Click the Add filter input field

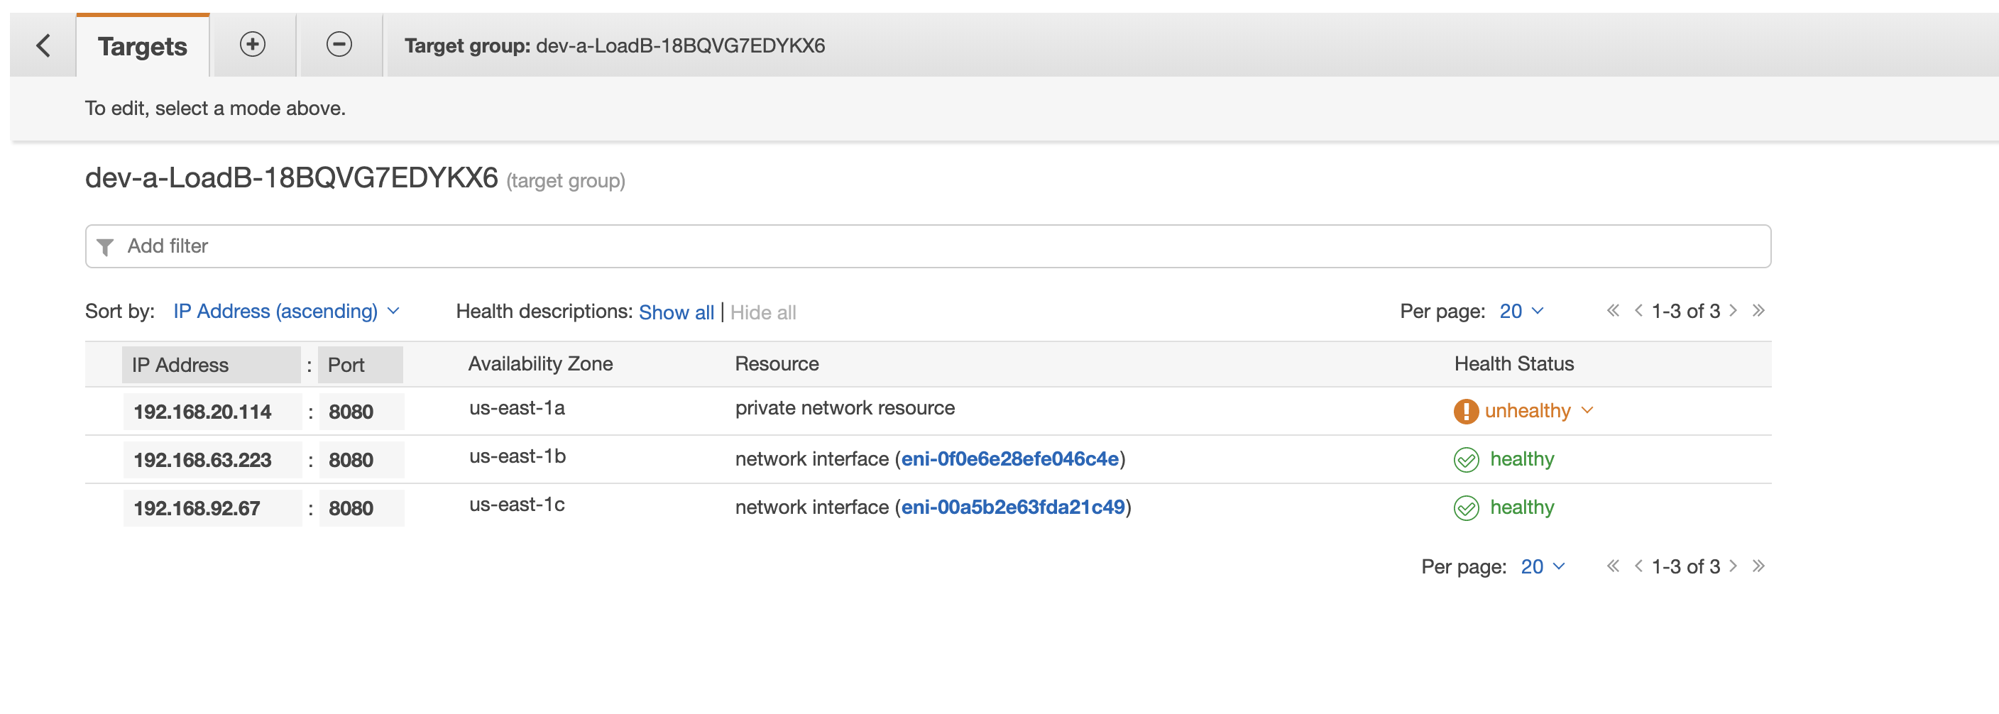coord(931,246)
